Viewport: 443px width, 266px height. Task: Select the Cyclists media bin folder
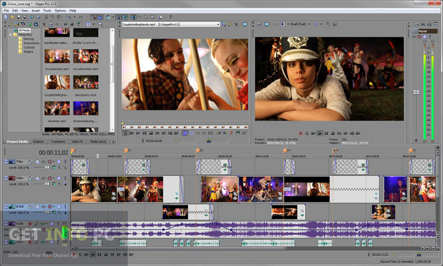[28, 46]
